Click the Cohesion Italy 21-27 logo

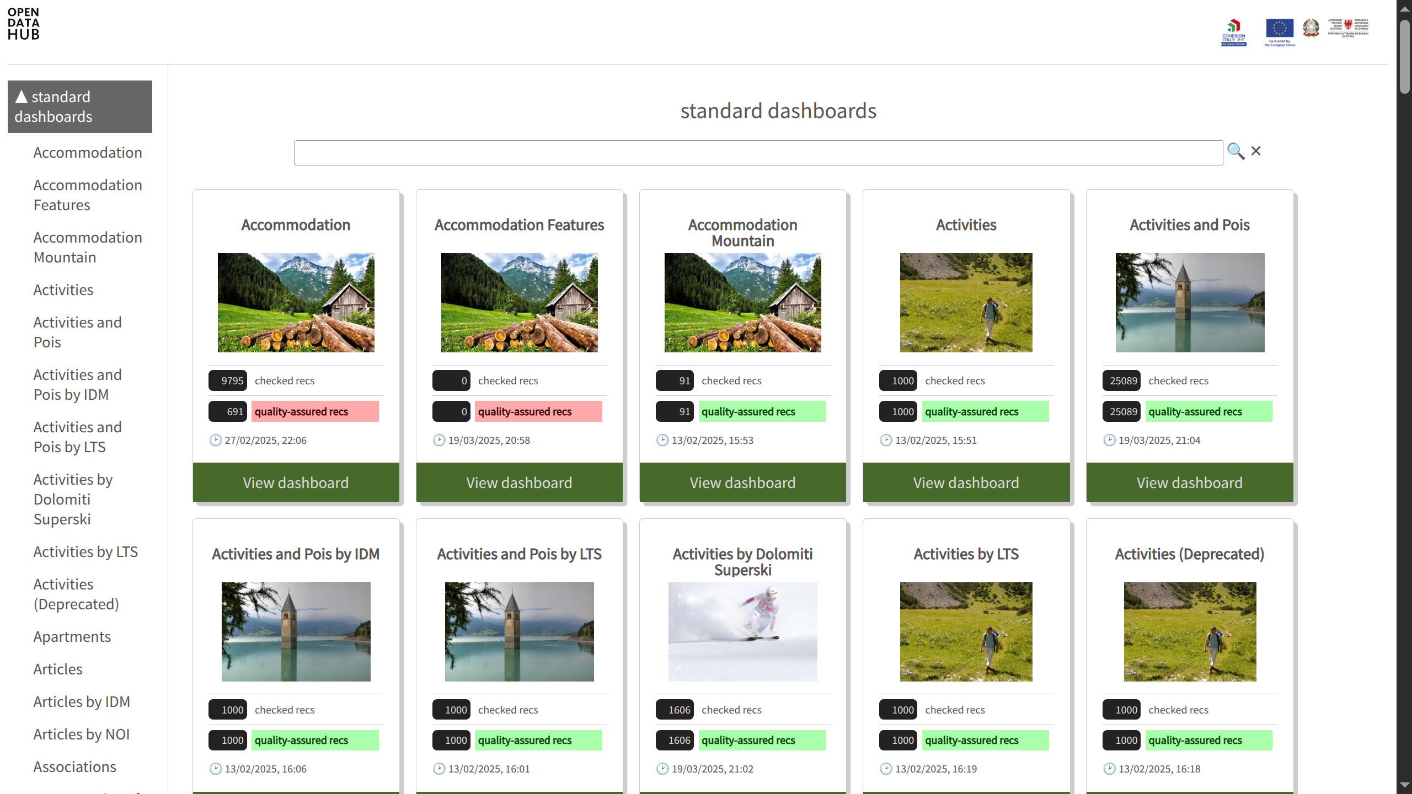pyautogui.click(x=1234, y=32)
